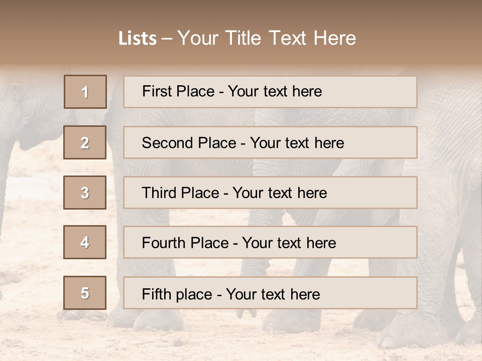
Task: Select the Your Title Text Here heading
Action: click(x=267, y=38)
